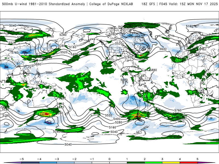Screen dimensions: 219x164
Task: Select the blue swatch between -4 and -3
Action: 48,163
